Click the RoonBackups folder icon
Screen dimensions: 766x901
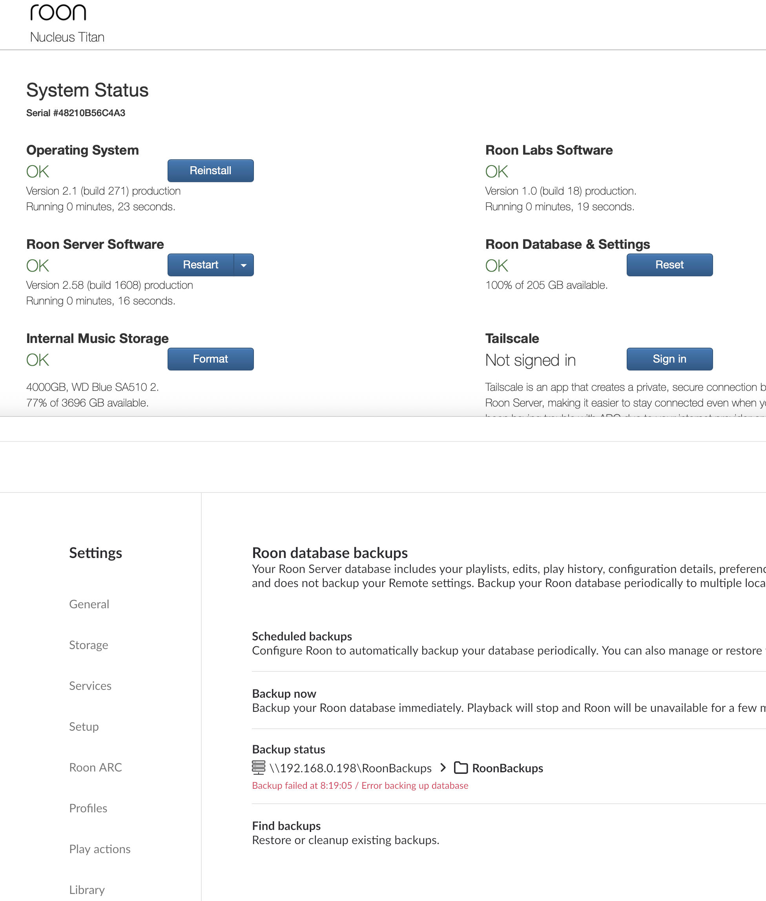(x=460, y=768)
